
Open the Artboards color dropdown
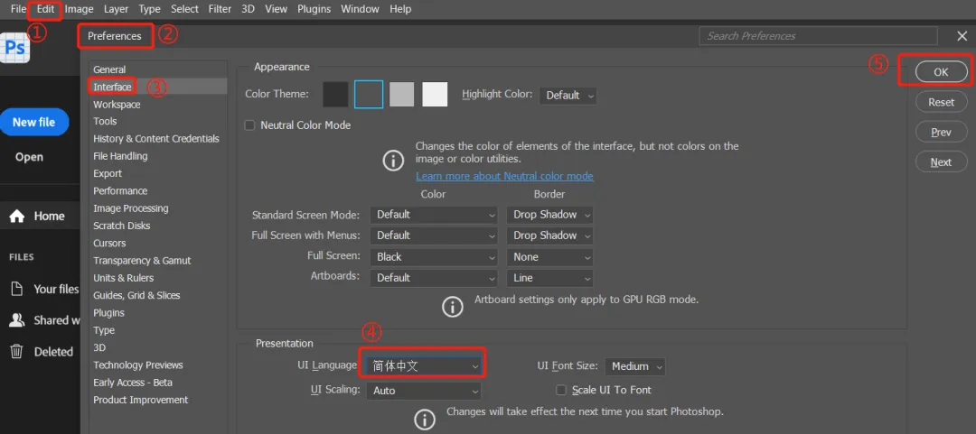click(434, 278)
